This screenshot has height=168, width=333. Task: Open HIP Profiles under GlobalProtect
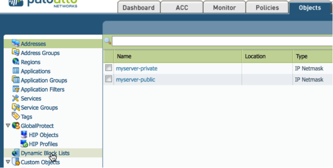[x=43, y=144]
